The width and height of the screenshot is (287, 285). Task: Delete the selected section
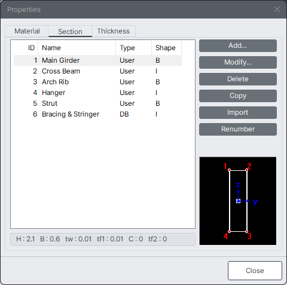(x=238, y=79)
